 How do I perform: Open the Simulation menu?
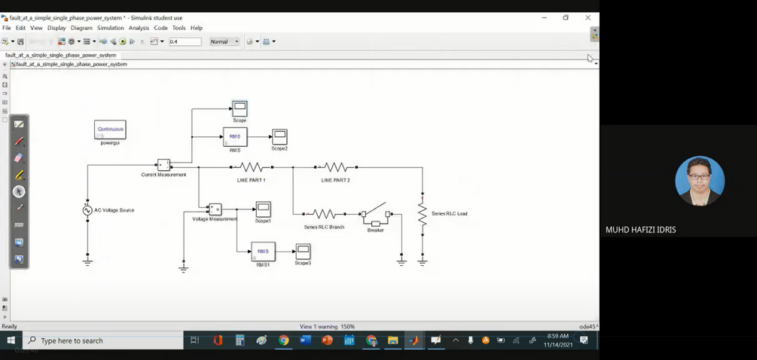pyautogui.click(x=110, y=28)
